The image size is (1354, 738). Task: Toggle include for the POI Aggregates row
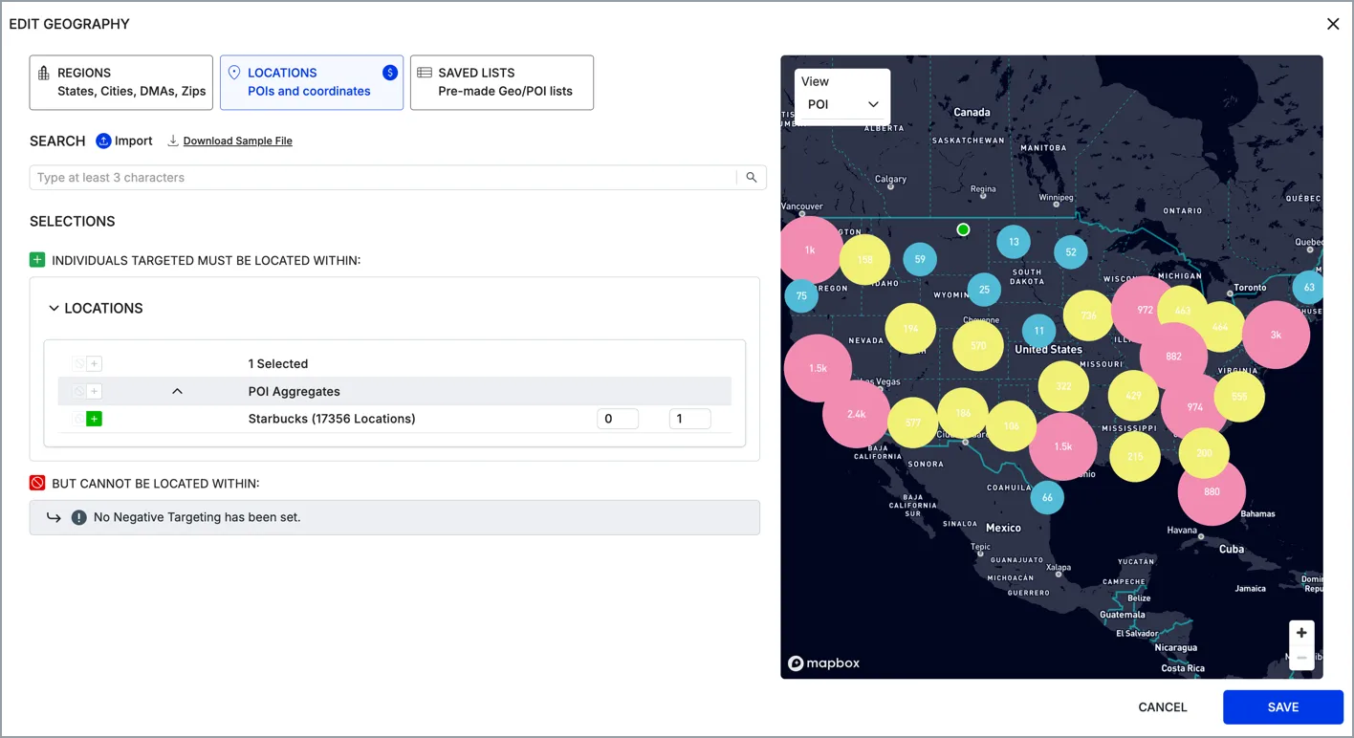click(x=94, y=391)
